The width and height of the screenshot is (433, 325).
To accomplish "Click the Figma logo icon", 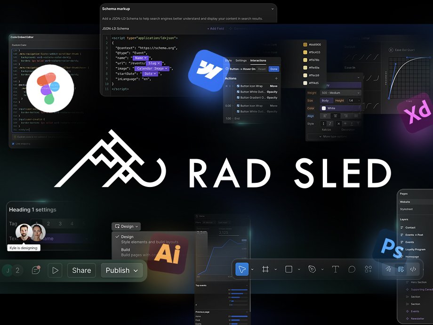I will click(50, 89).
